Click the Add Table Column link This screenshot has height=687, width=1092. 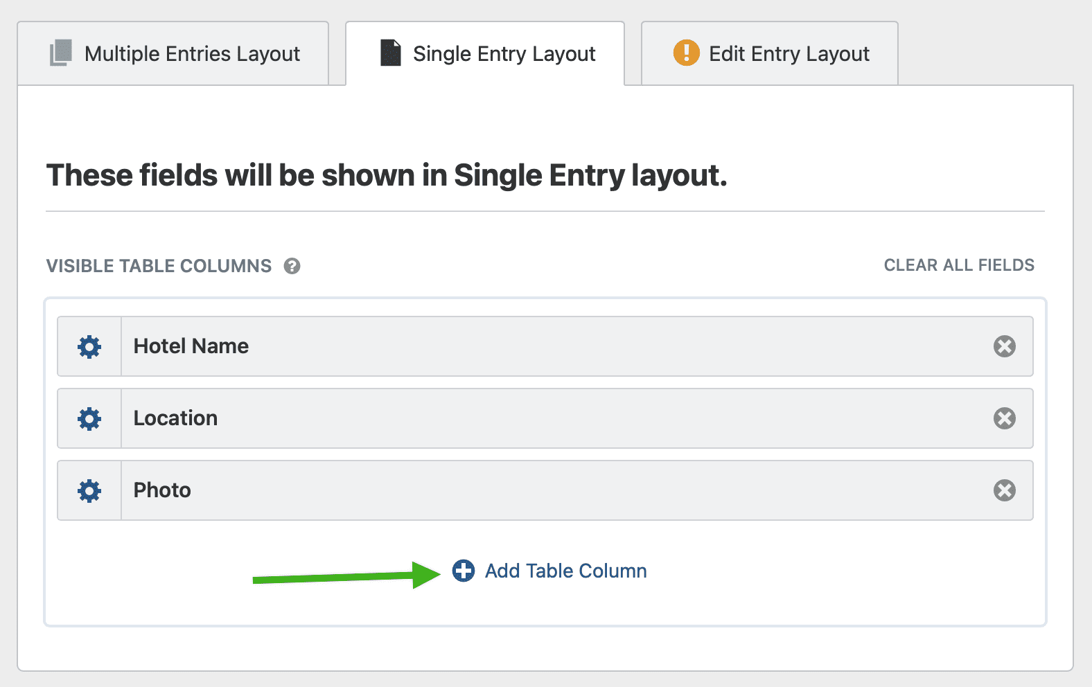(565, 571)
